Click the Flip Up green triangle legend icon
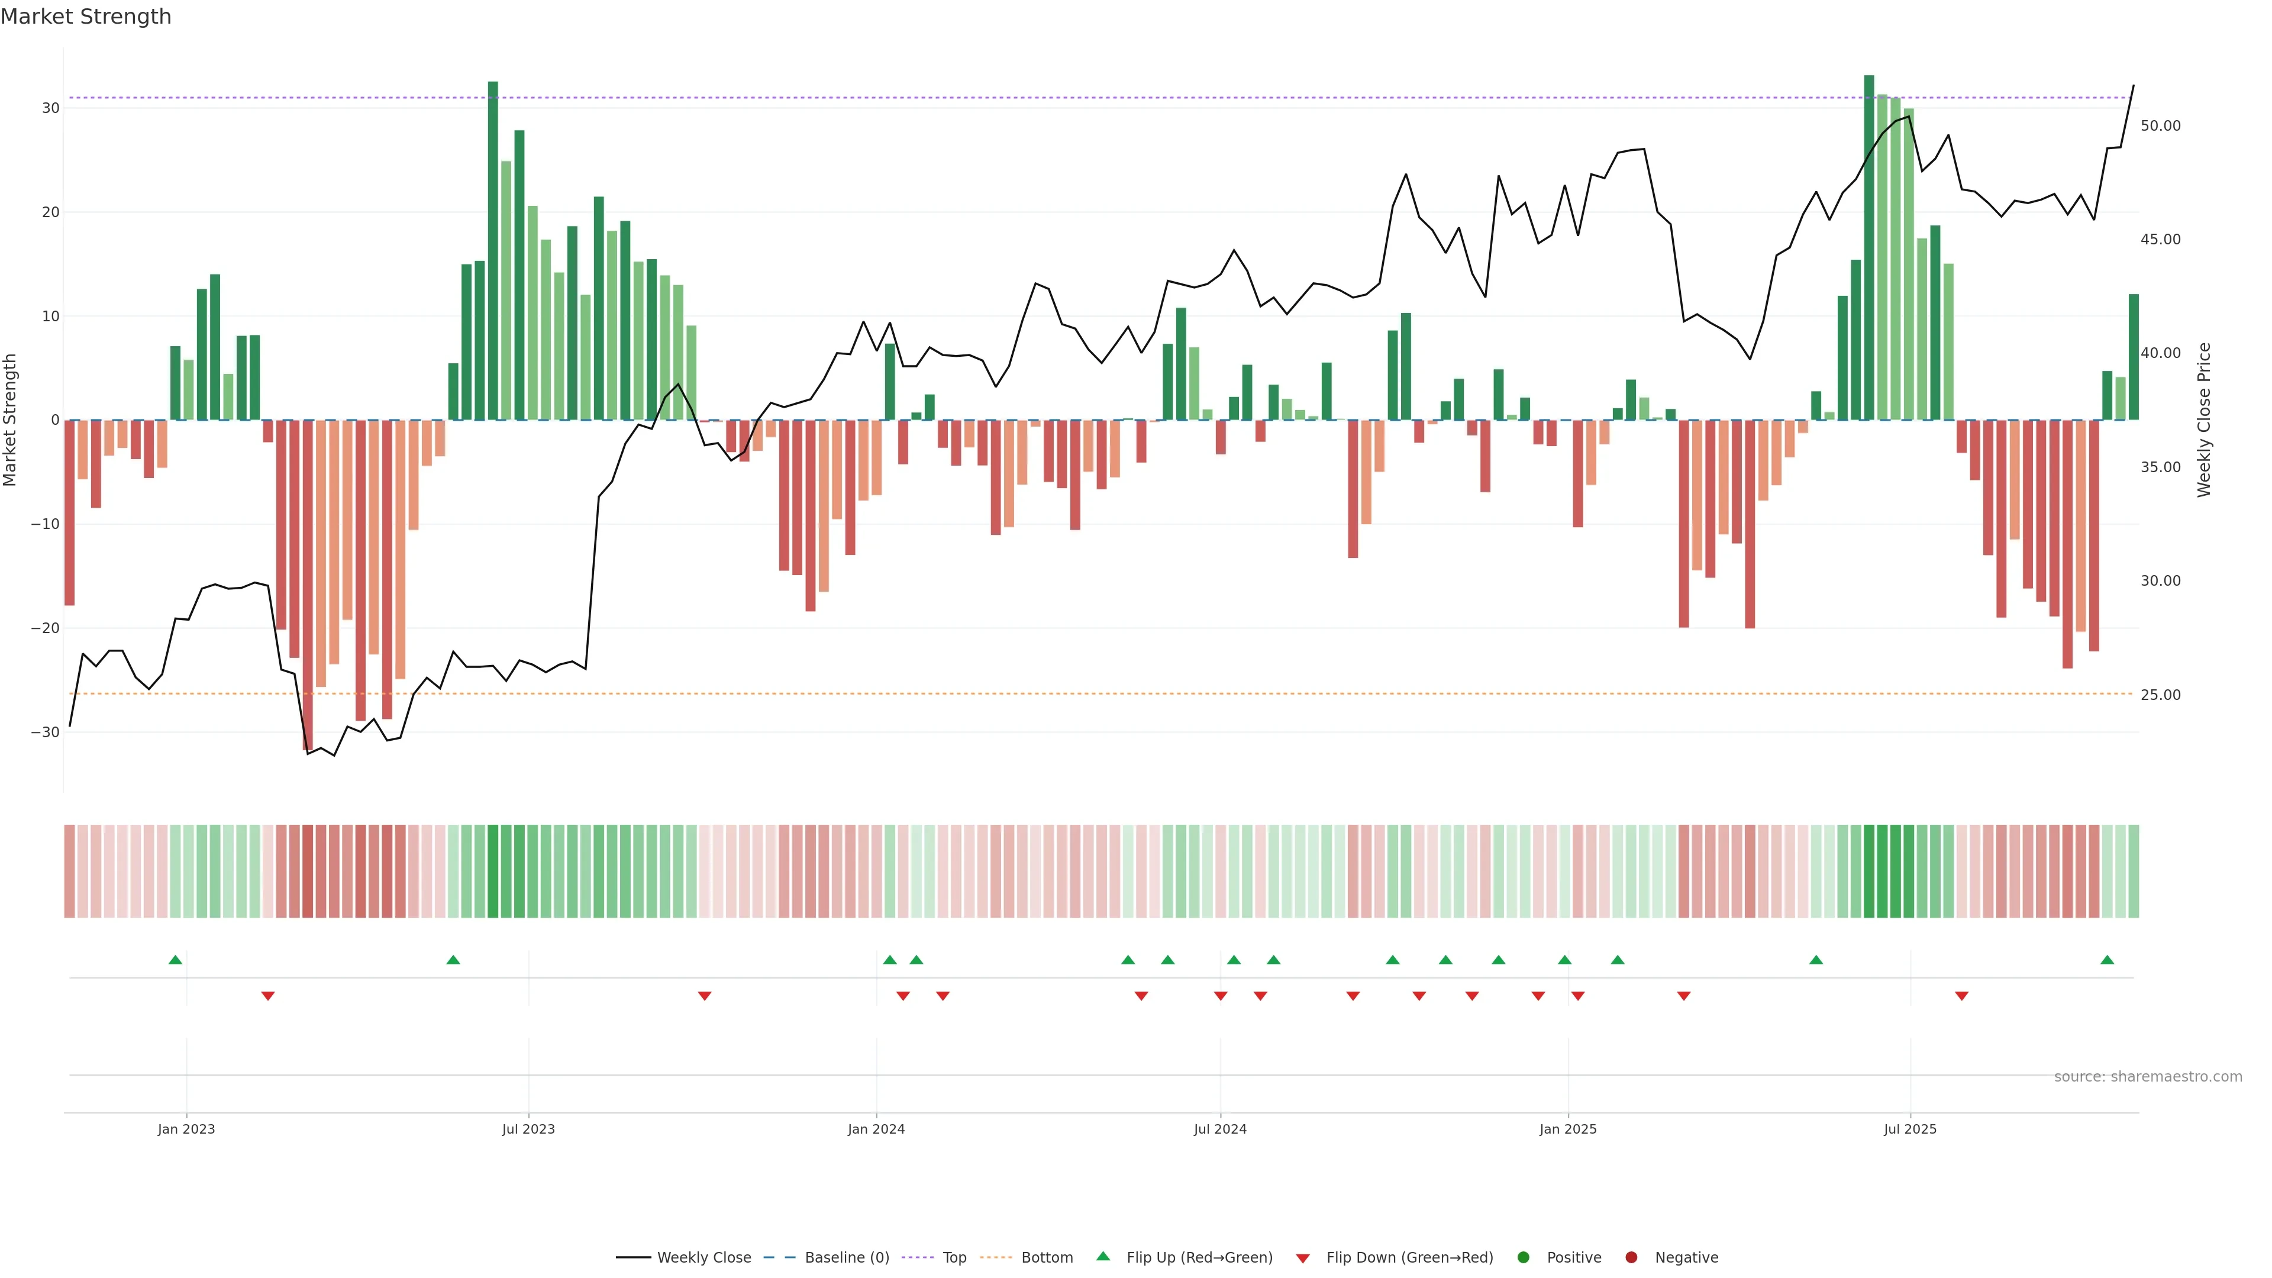 pyautogui.click(x=1102, y=1257)
